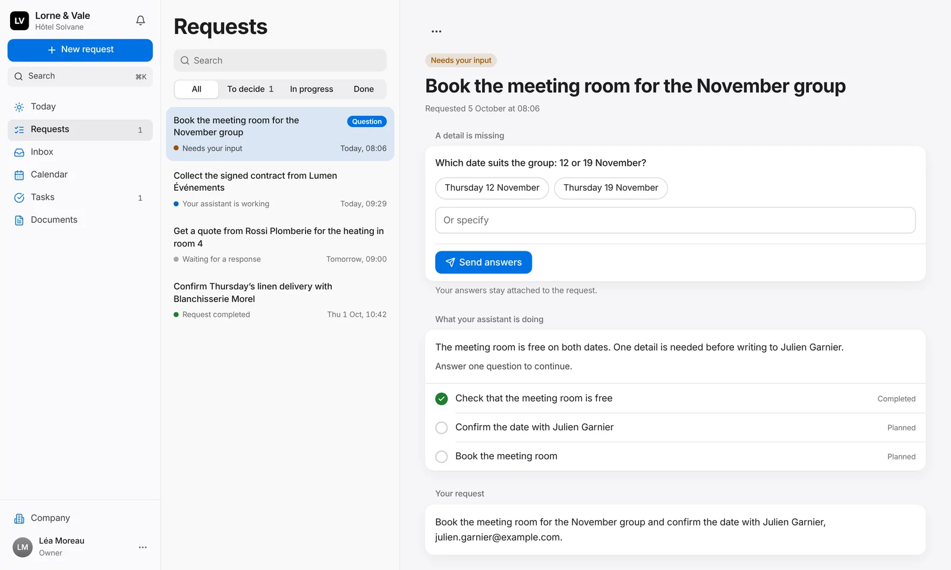Click the green completed check icon
Screen dimensions: 951x570
coord(442,399)
